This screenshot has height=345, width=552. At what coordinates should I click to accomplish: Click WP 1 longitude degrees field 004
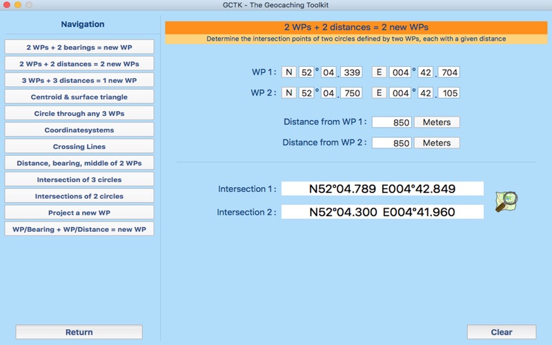pyautogui.click(x=400, y=72)
